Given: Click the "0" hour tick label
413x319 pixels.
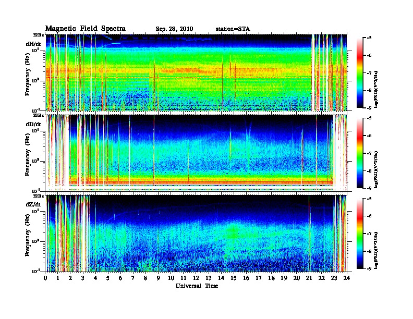Looking at the screenshot, I should pyautogui.click(x=45, y=278).
